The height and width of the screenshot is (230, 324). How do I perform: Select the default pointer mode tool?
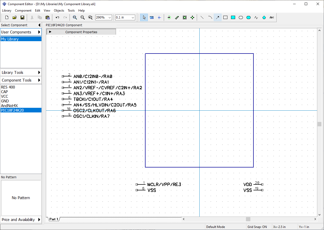tap(144, 17)
